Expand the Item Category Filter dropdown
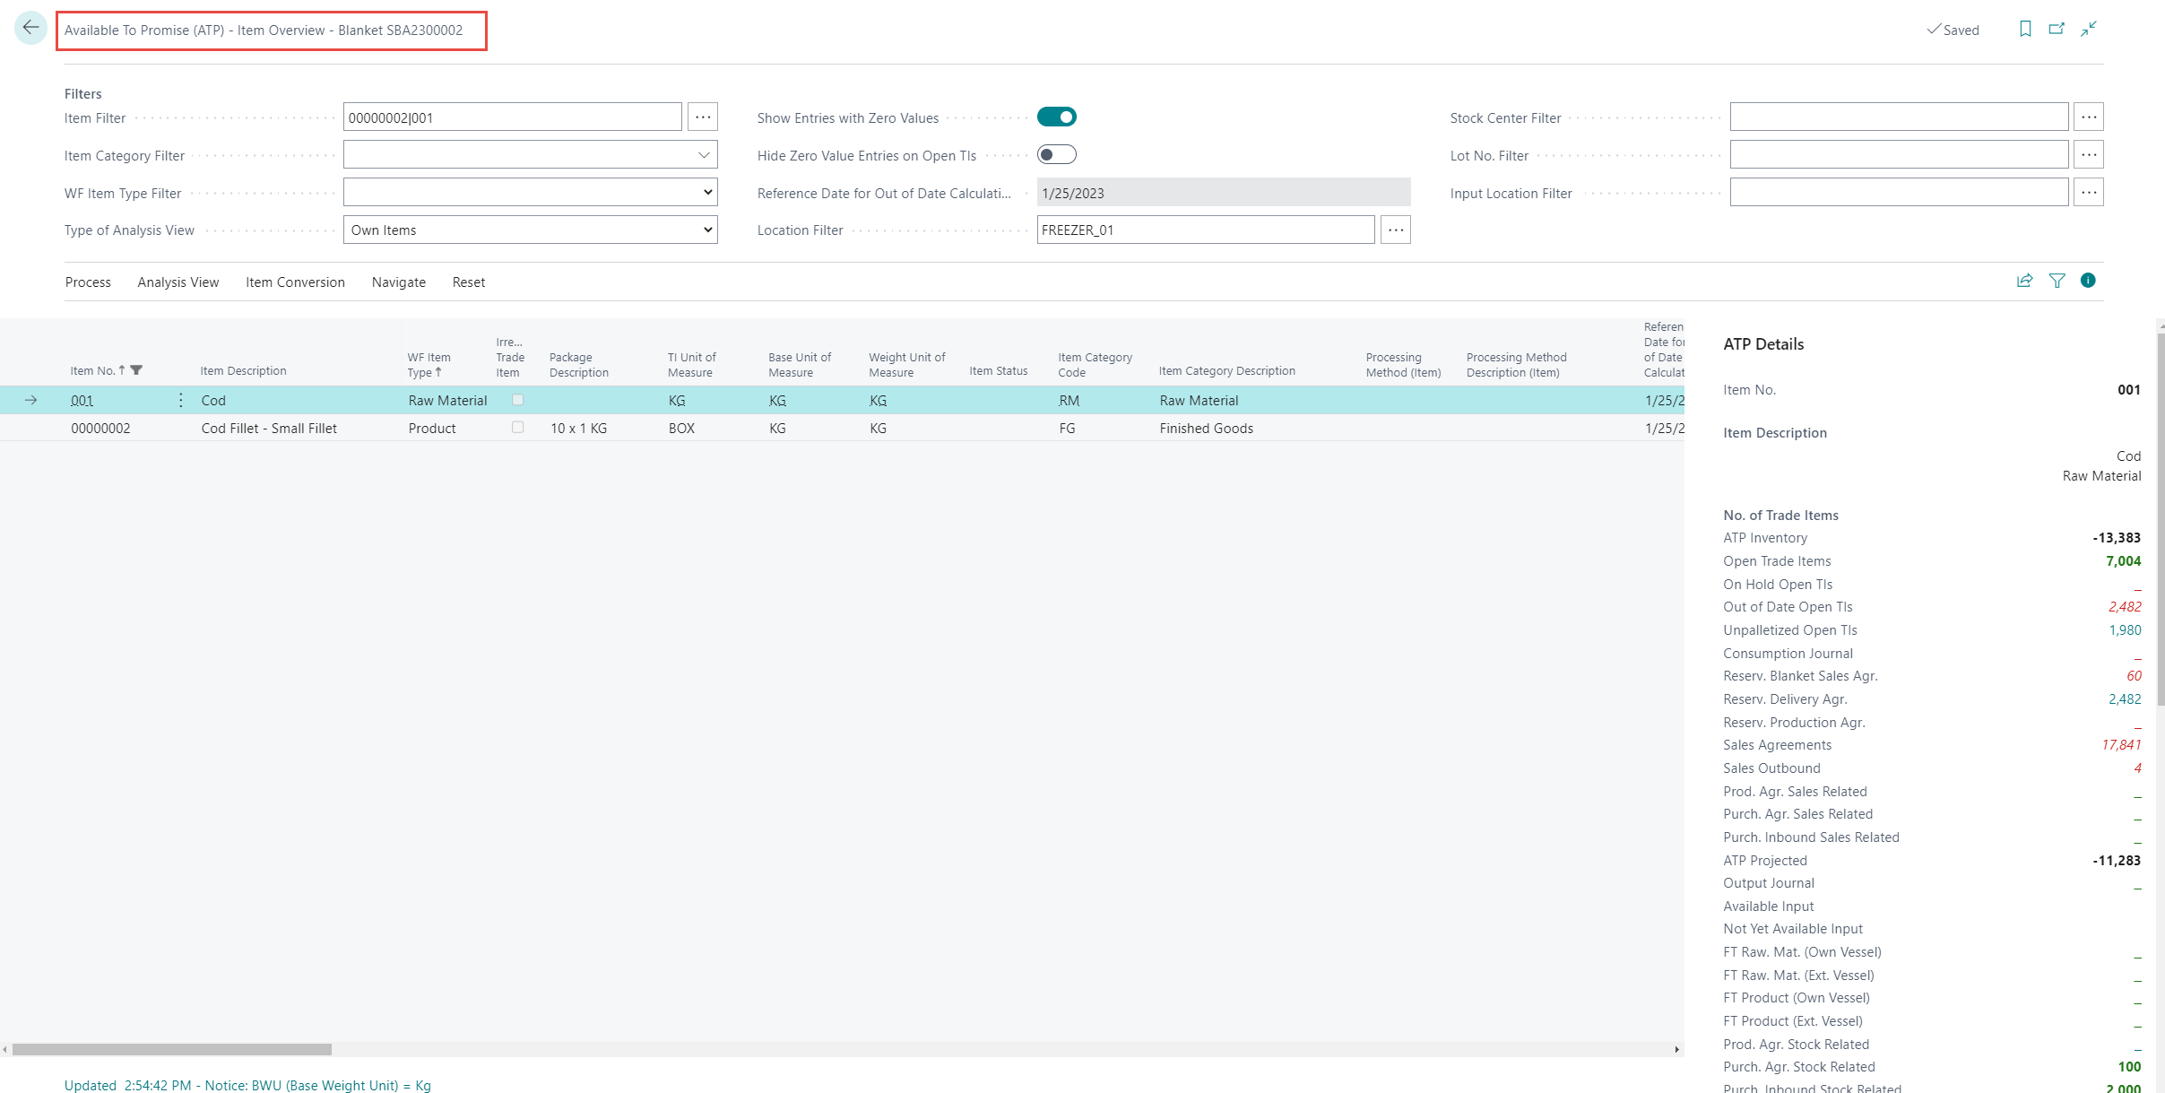 pyautogui.click(x=704, y=155)
